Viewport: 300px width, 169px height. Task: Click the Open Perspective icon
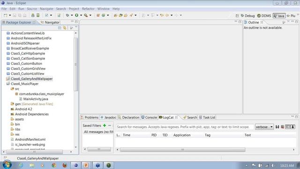(237, 15)
